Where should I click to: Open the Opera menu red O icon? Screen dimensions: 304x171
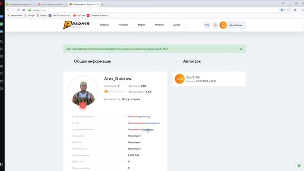pos(1,3)
